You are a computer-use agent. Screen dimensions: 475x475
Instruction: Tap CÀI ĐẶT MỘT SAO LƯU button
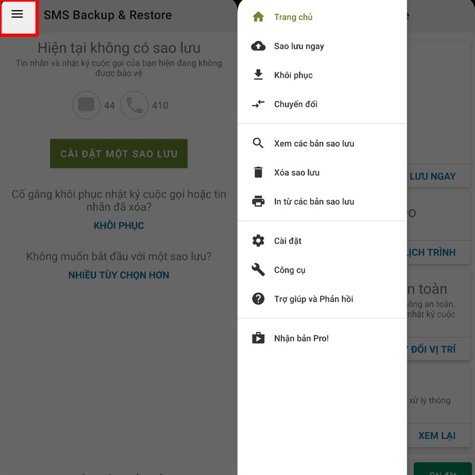click(x=119, y=154)
